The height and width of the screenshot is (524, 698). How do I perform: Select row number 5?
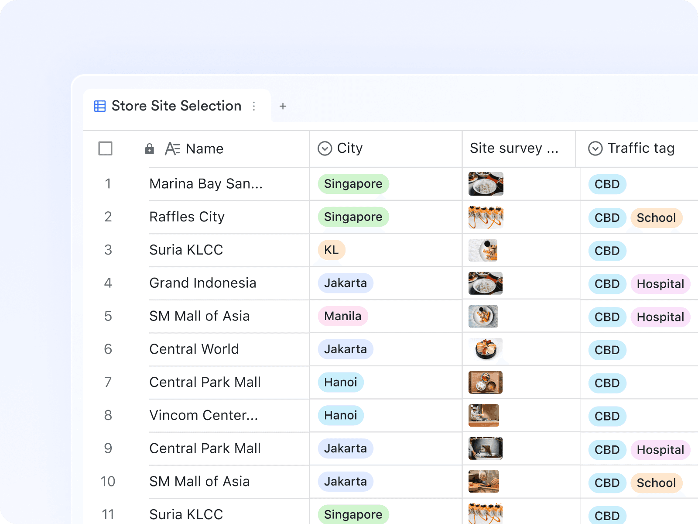pos(108,316)
